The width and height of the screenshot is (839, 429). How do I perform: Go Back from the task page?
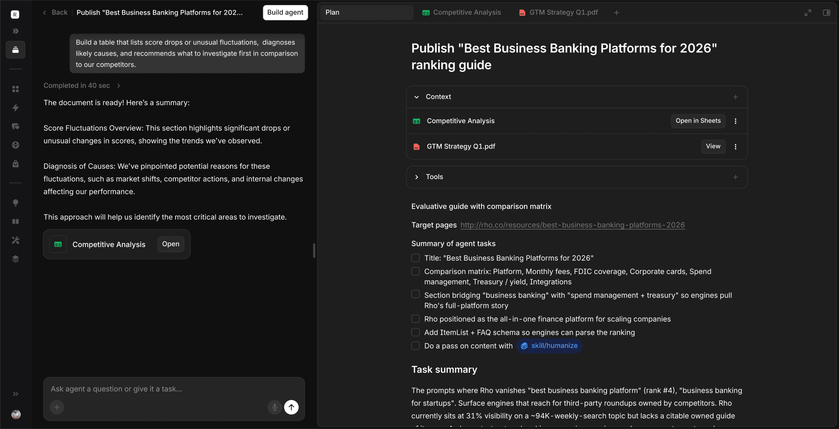55,13
